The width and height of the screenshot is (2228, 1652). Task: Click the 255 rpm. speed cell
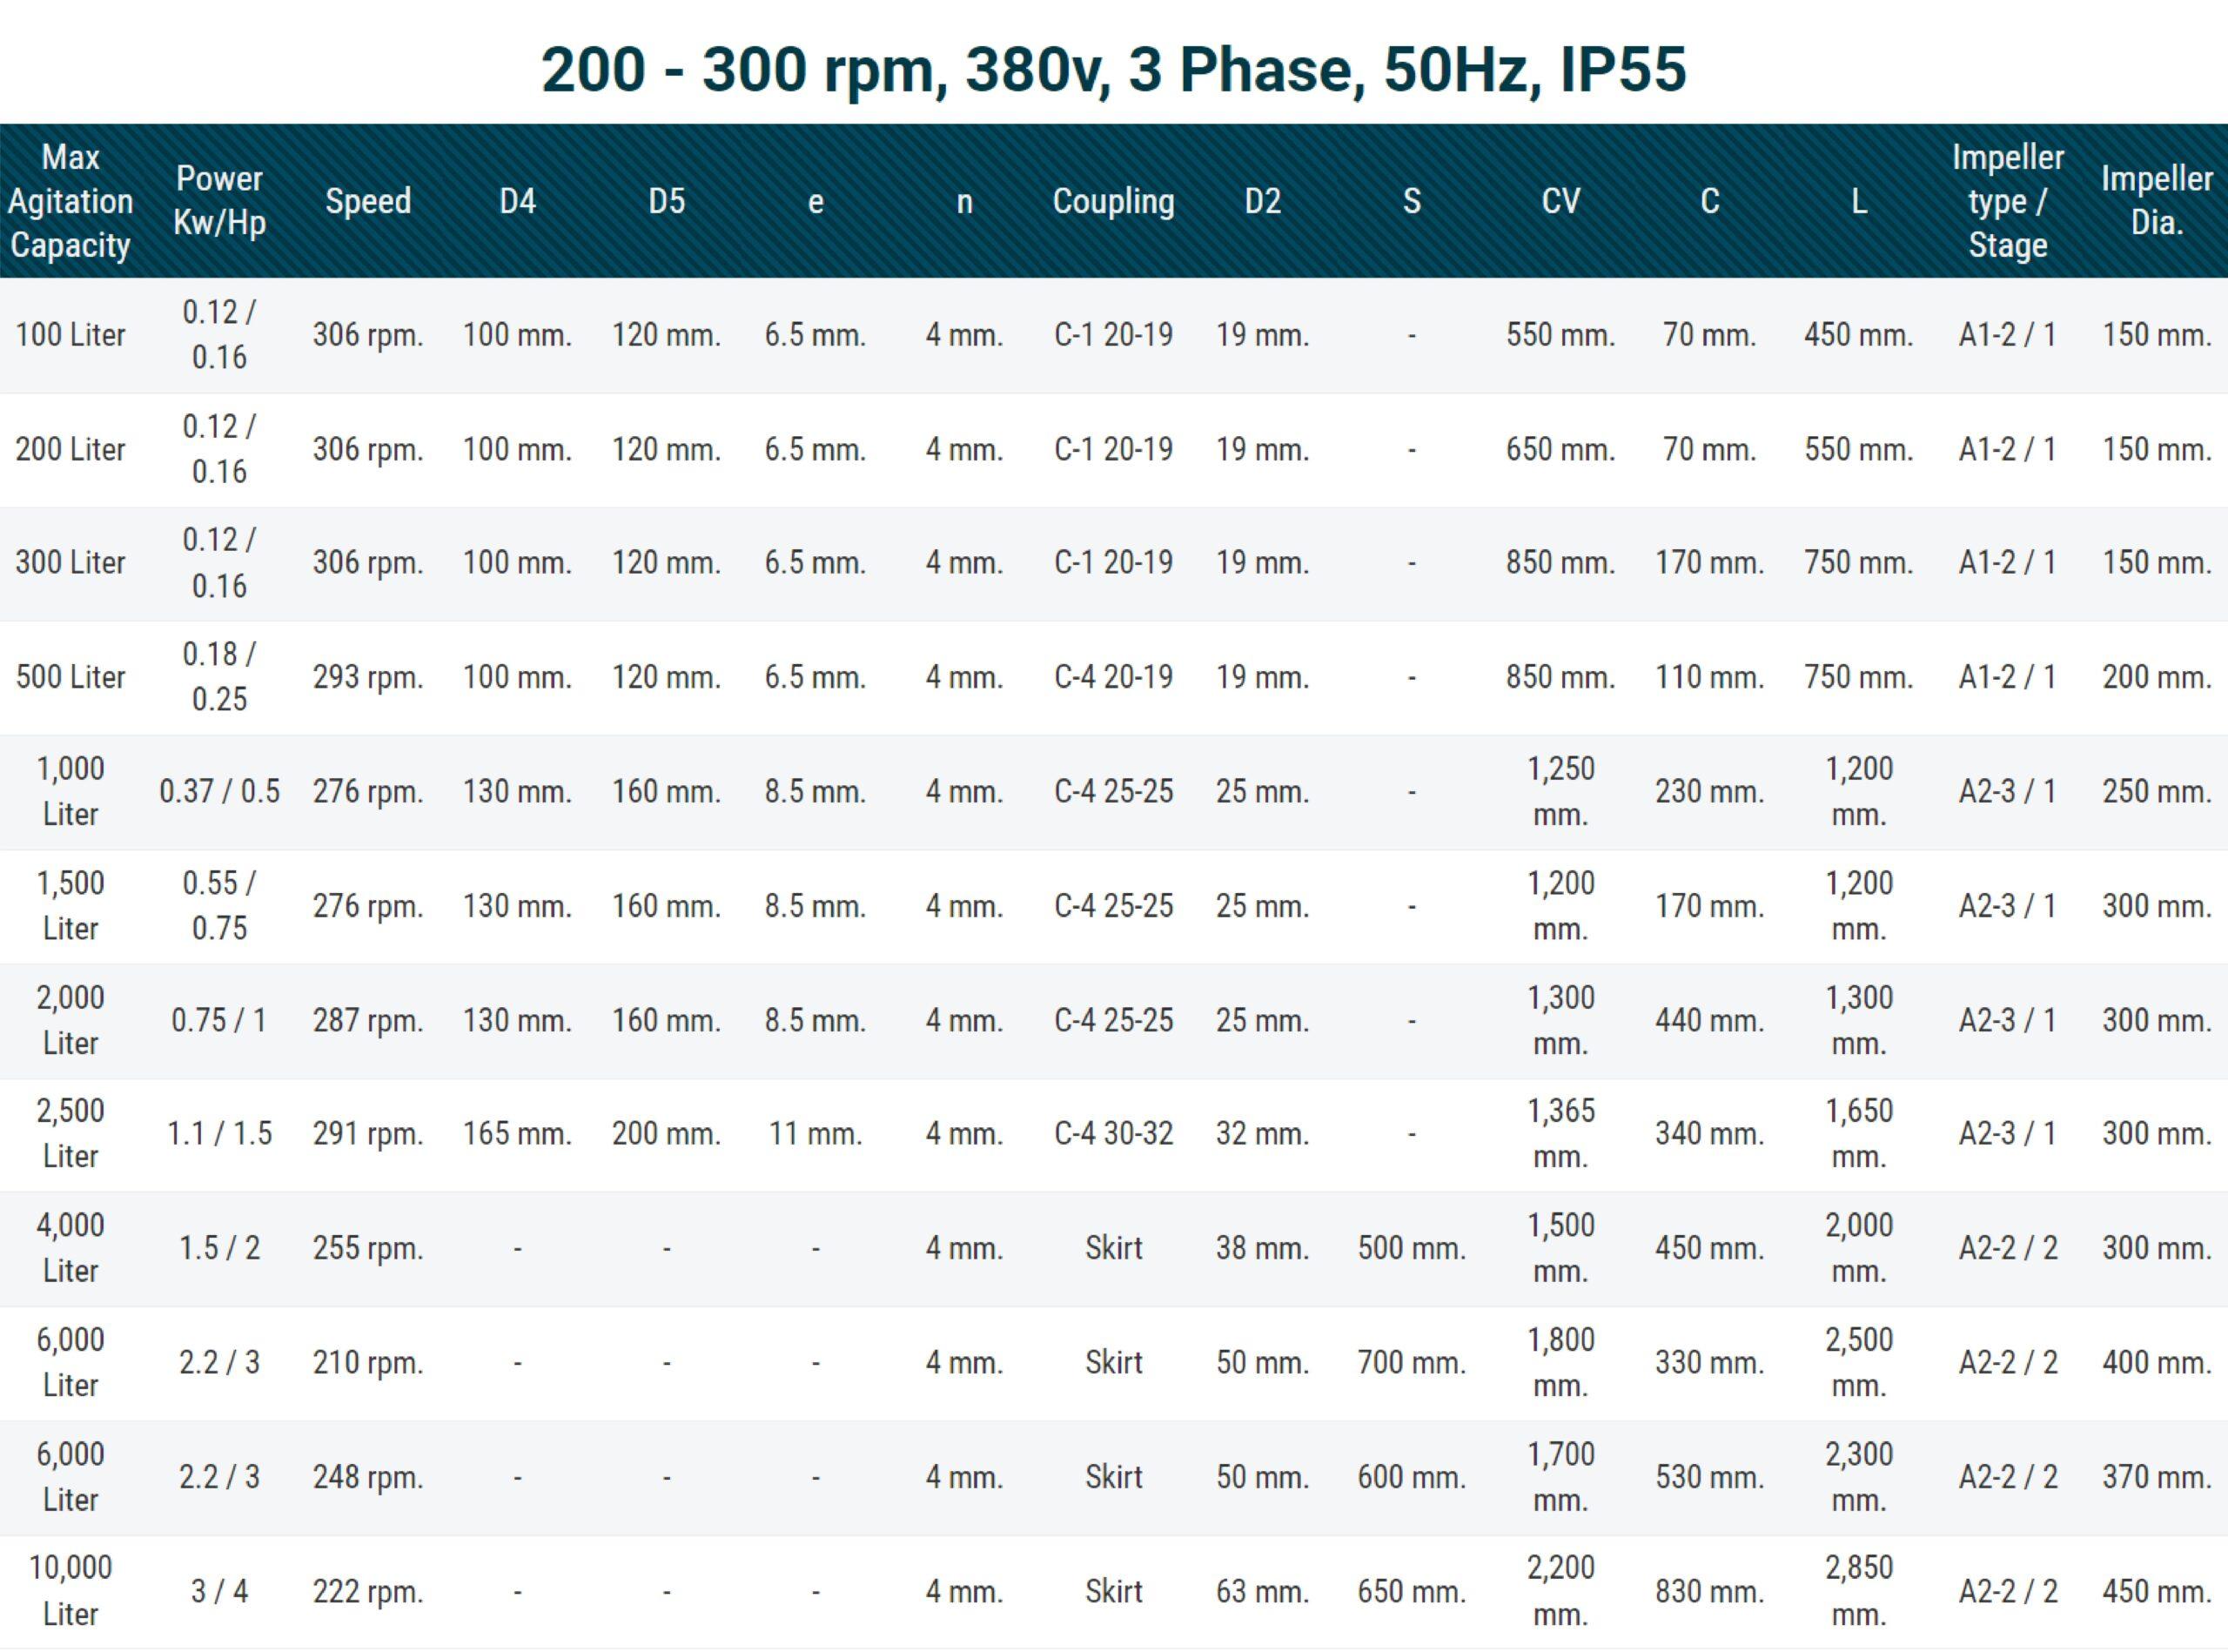click(368, 1248)
